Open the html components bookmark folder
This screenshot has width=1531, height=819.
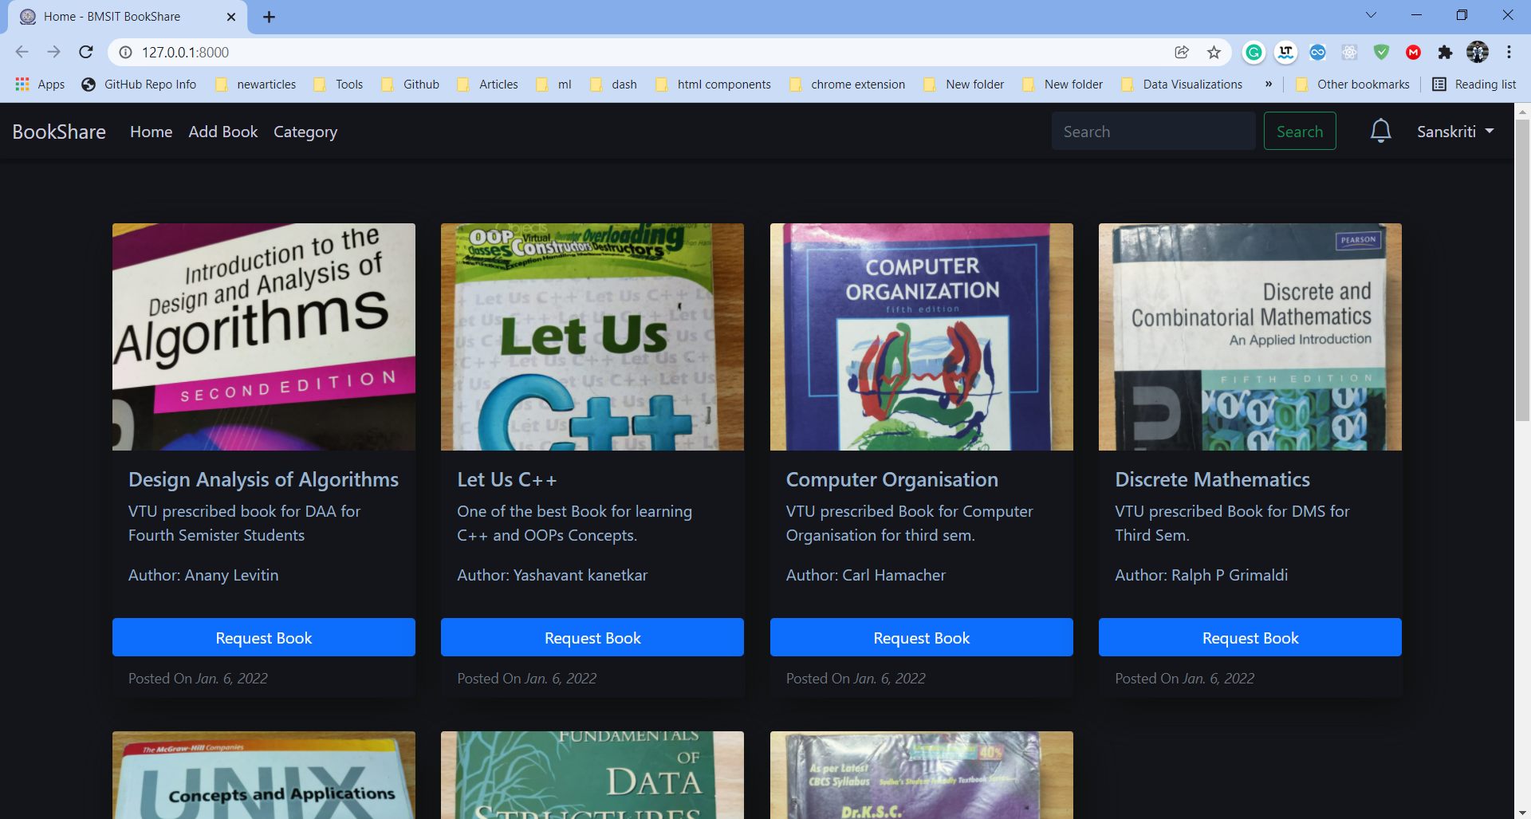click(x=714, y=85)
